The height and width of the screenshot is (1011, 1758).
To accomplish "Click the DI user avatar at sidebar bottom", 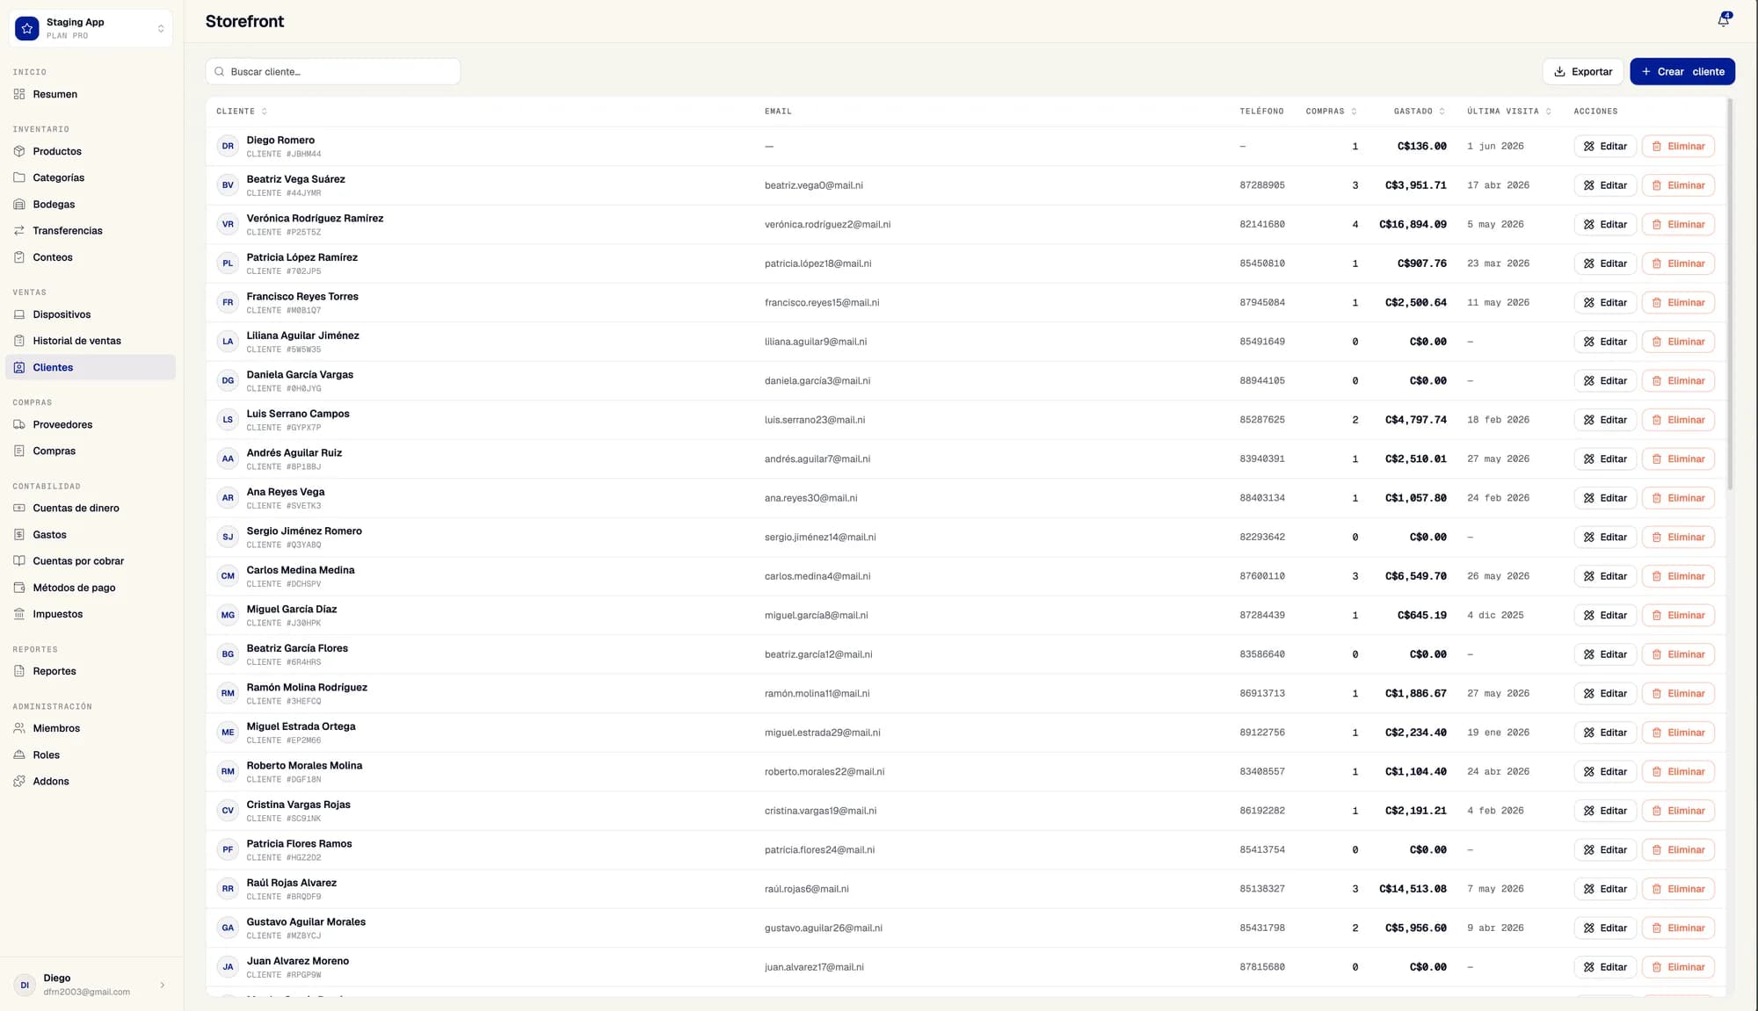I will coord(25,985).
